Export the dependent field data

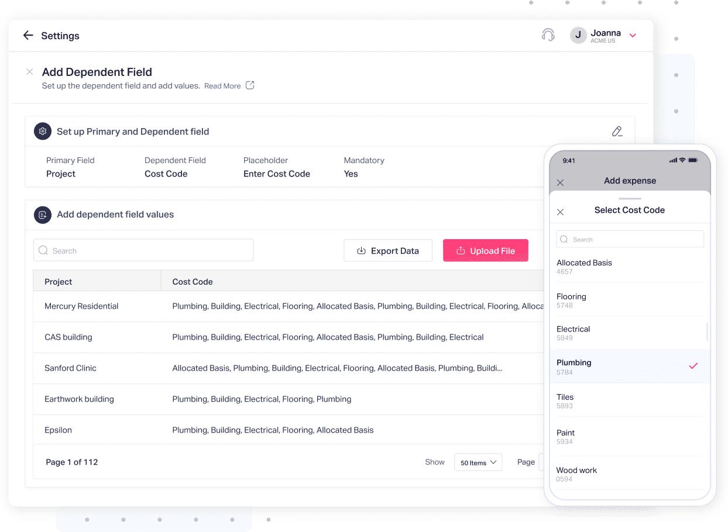click(x=388, y=250)
